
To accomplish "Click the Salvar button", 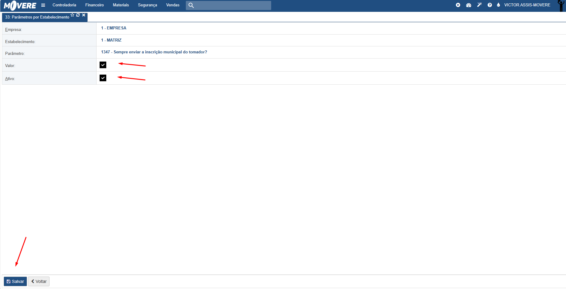I will 15,281.
